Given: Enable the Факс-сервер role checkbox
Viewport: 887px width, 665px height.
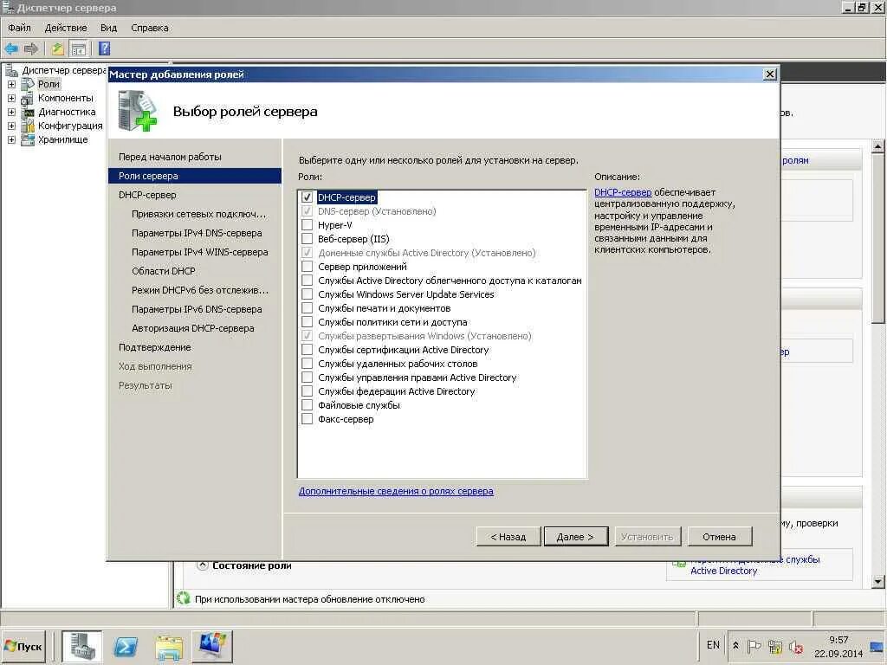Looking at the screenshot, I should (x=307, y=419).
